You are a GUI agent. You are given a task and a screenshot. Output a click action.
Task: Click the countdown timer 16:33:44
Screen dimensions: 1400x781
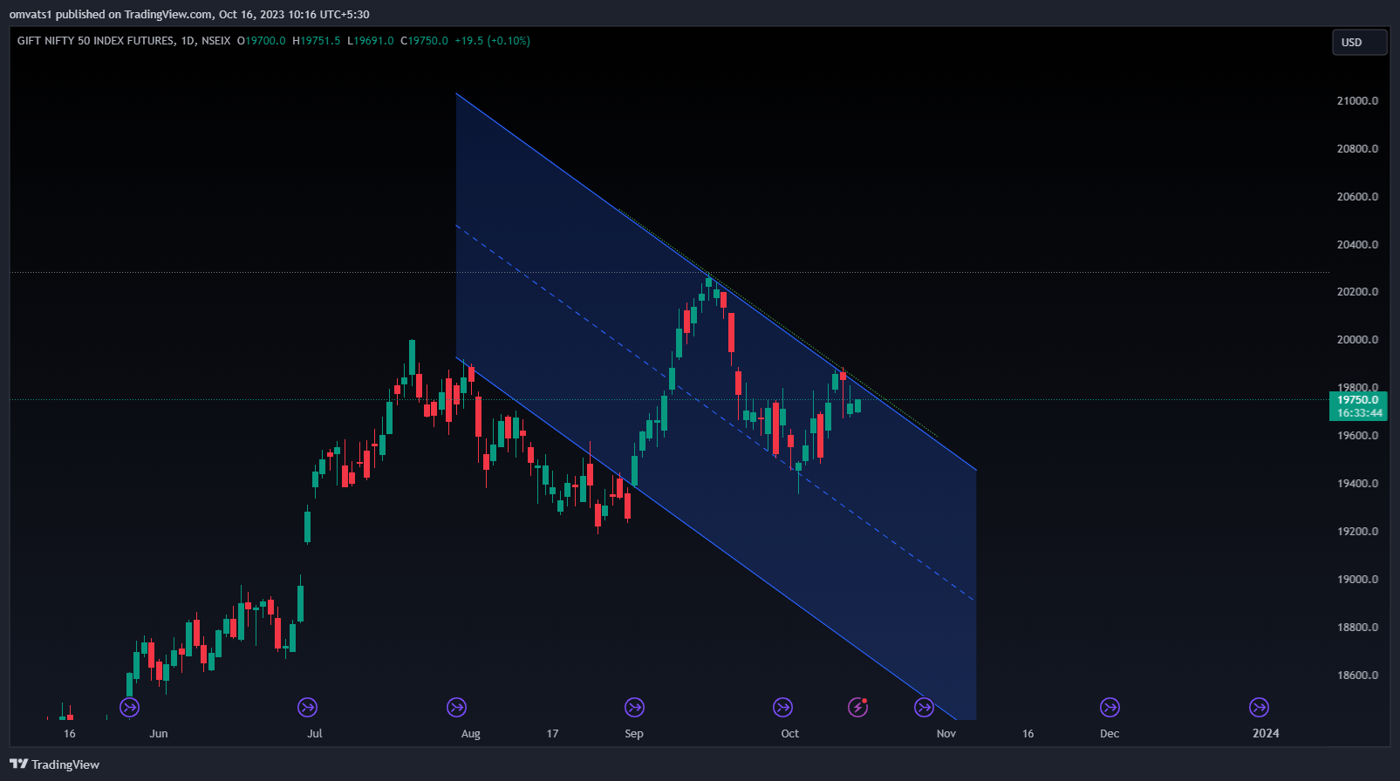click(1358, 413)
